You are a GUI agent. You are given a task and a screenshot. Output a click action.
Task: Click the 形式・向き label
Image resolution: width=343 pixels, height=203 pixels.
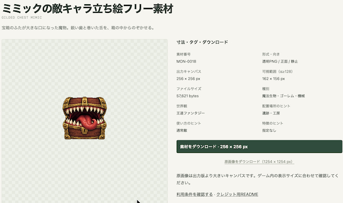point(271,54)
